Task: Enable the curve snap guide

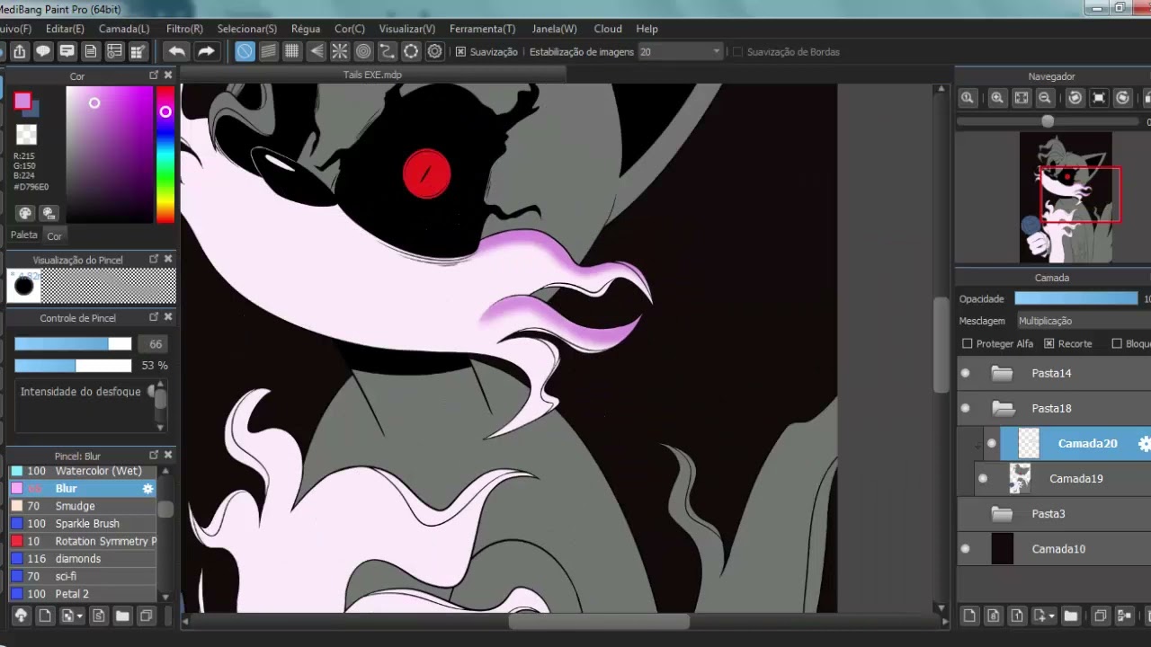Action: click(388, 51)
